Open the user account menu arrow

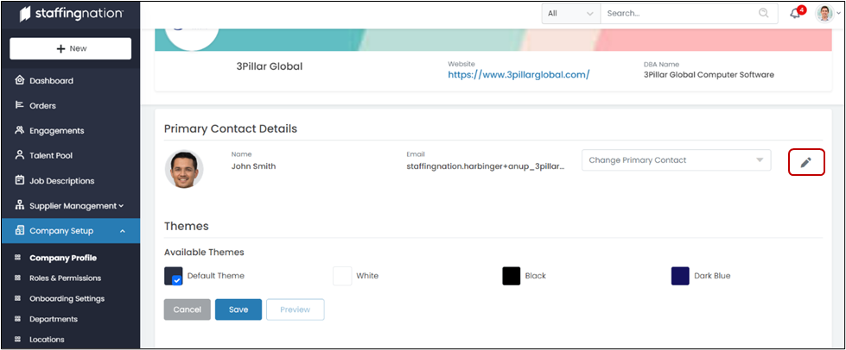click(x=838, y=14)
